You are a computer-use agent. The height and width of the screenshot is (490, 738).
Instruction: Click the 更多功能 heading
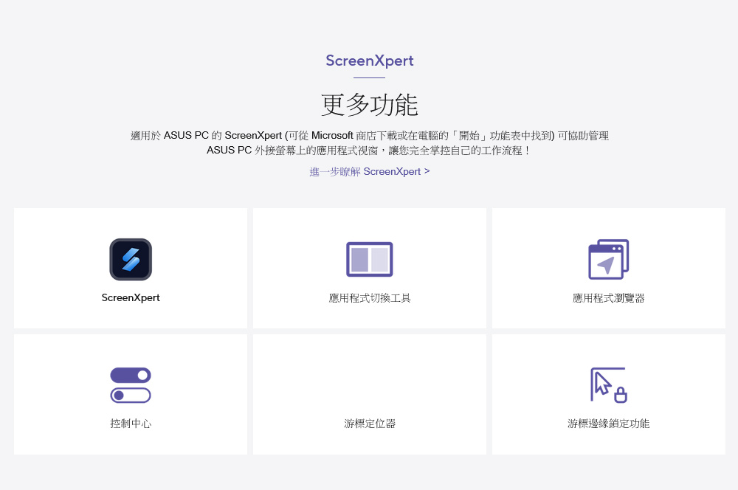coord(370,105)
